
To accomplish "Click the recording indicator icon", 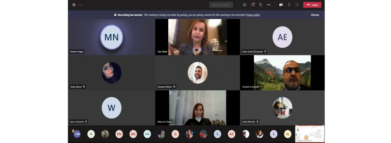I will click(74, 5).
